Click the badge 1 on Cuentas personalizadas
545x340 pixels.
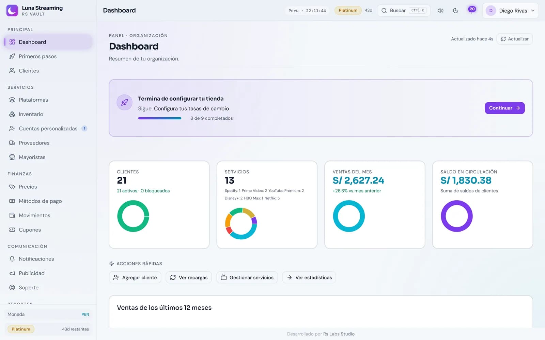[x=84, y=129]
